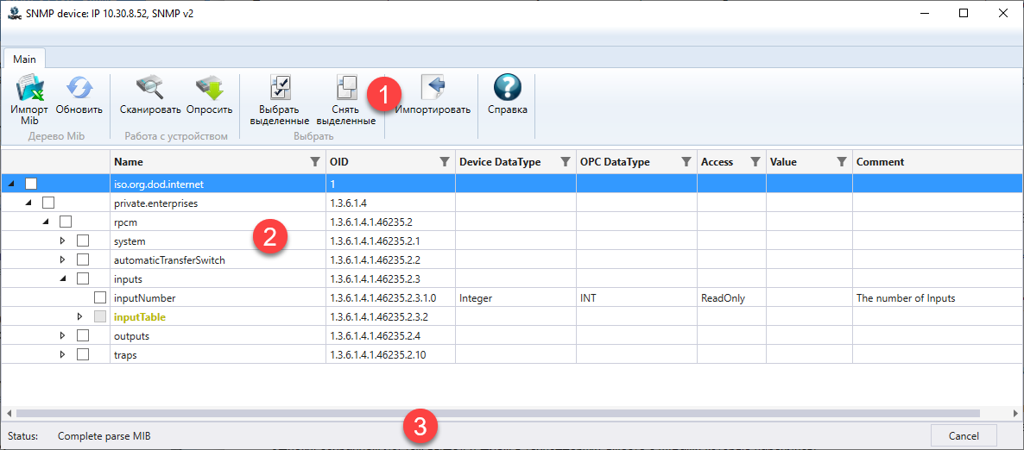Check the inputNumber checkbox

point(99,297)
